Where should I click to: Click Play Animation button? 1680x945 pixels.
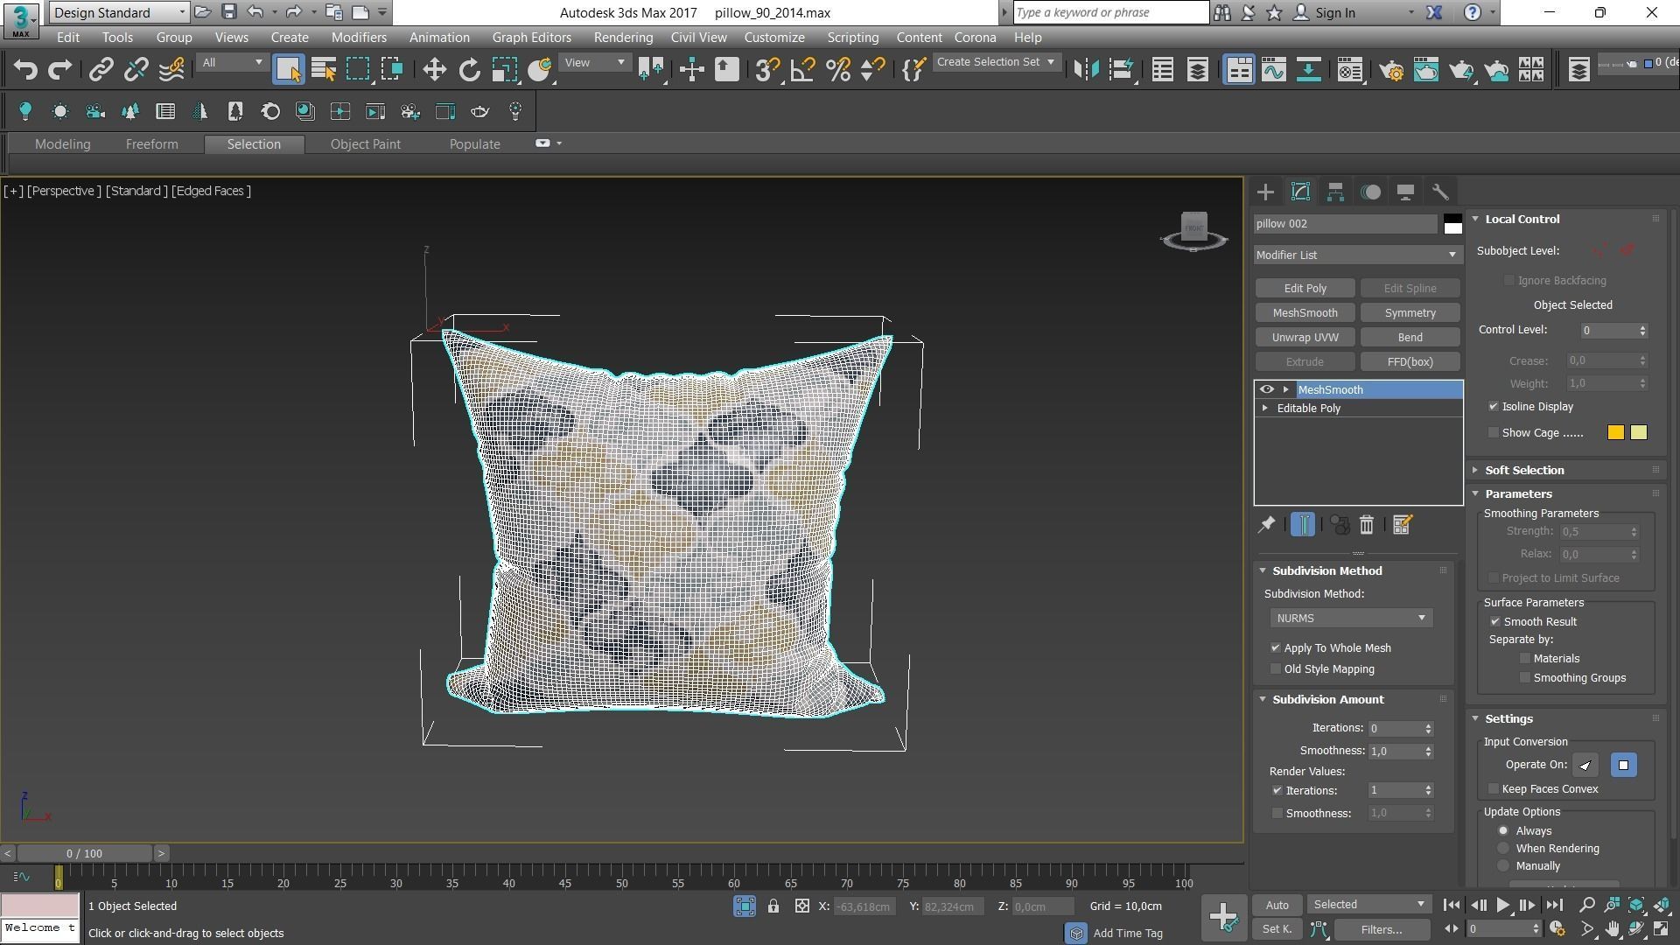[x=1502, y=905]
